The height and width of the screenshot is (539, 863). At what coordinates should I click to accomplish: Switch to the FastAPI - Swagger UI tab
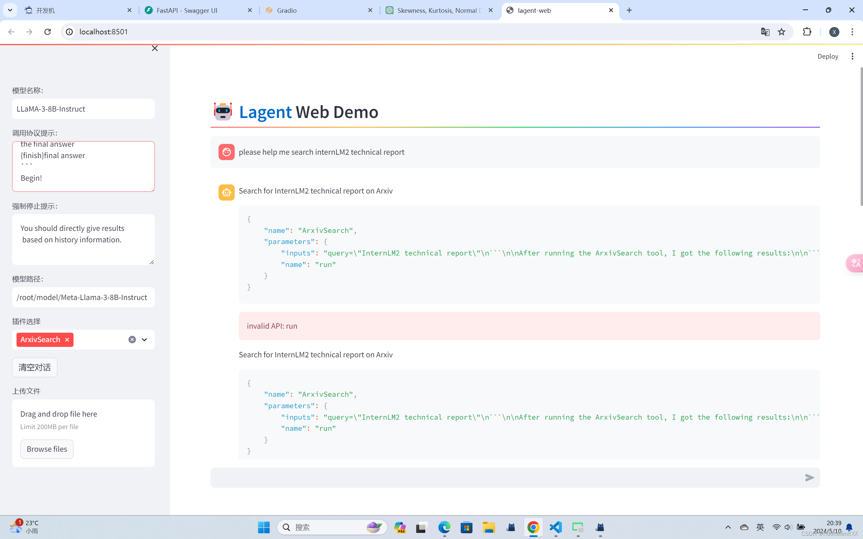199,10
